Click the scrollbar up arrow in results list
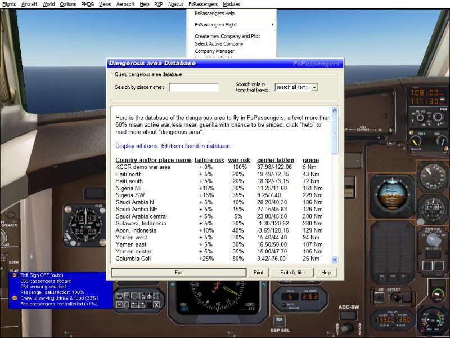 pos(335,110)
